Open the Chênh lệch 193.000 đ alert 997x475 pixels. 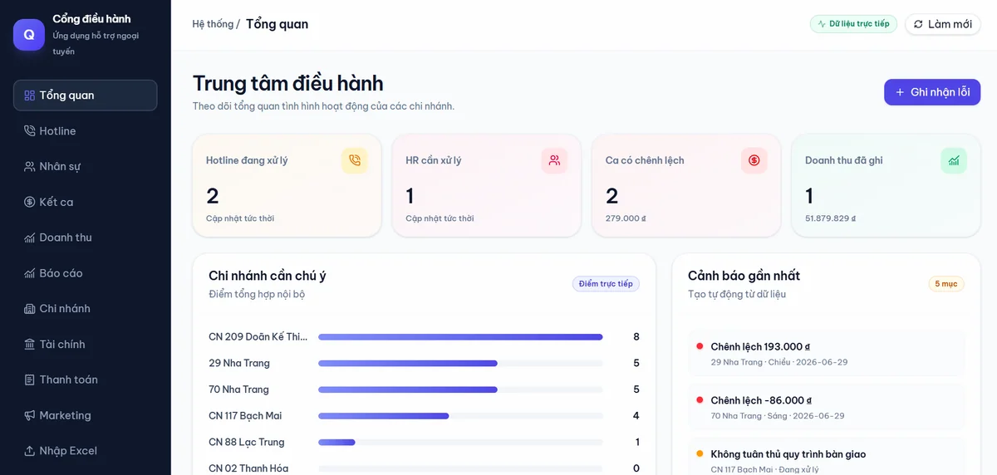click(827, 354)
